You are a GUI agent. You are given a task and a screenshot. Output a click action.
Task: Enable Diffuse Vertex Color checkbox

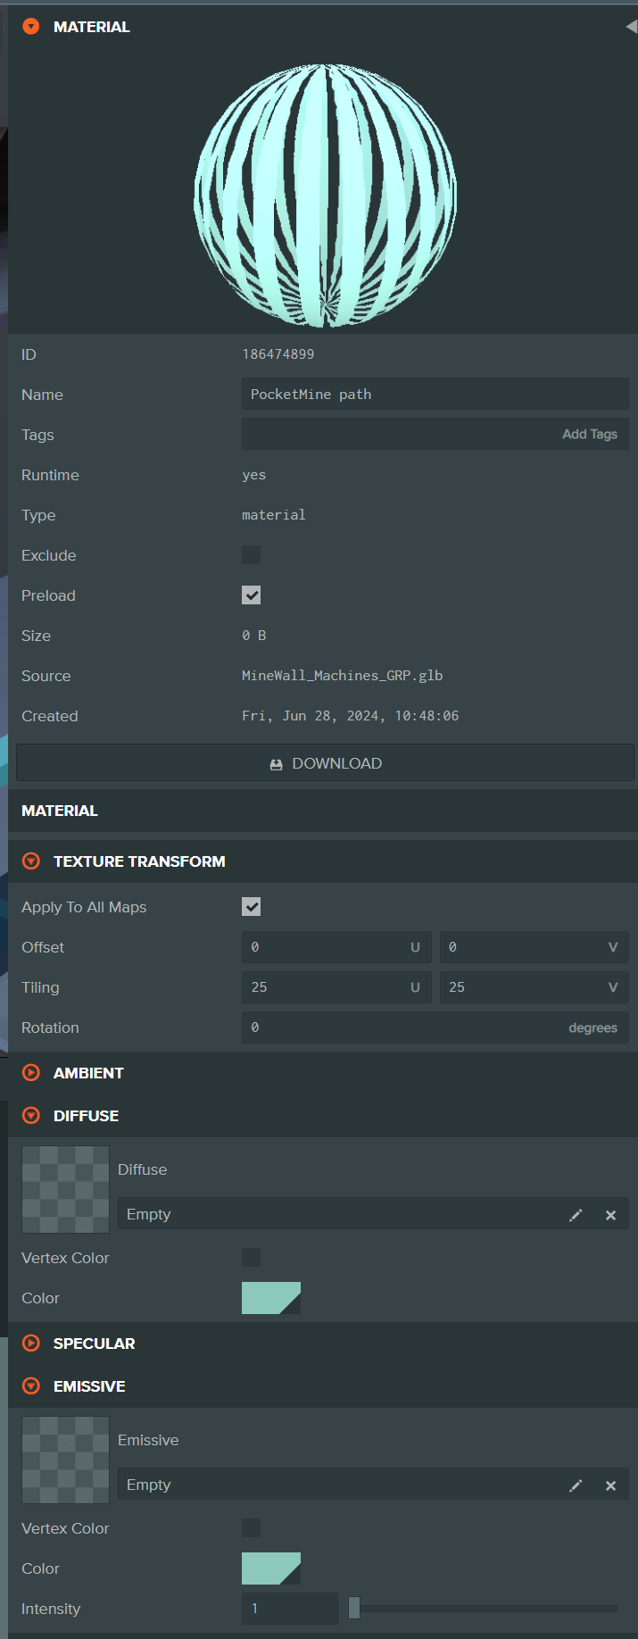tap(252, 1258)
